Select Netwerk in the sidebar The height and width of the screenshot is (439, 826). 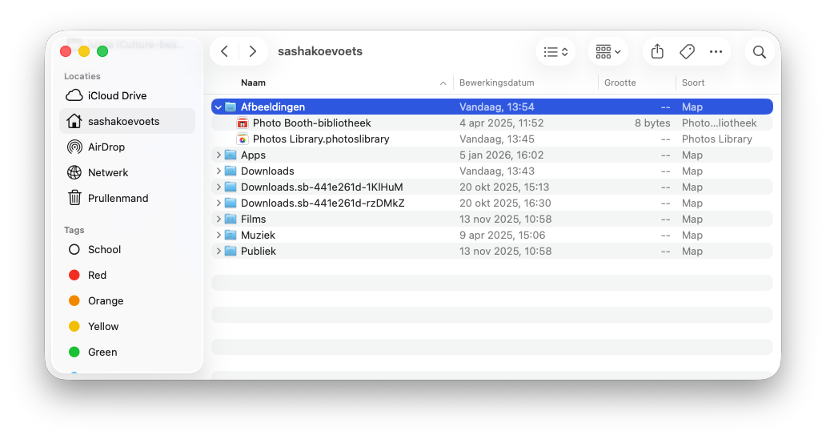pyautogui.click(x=108, y=172)
